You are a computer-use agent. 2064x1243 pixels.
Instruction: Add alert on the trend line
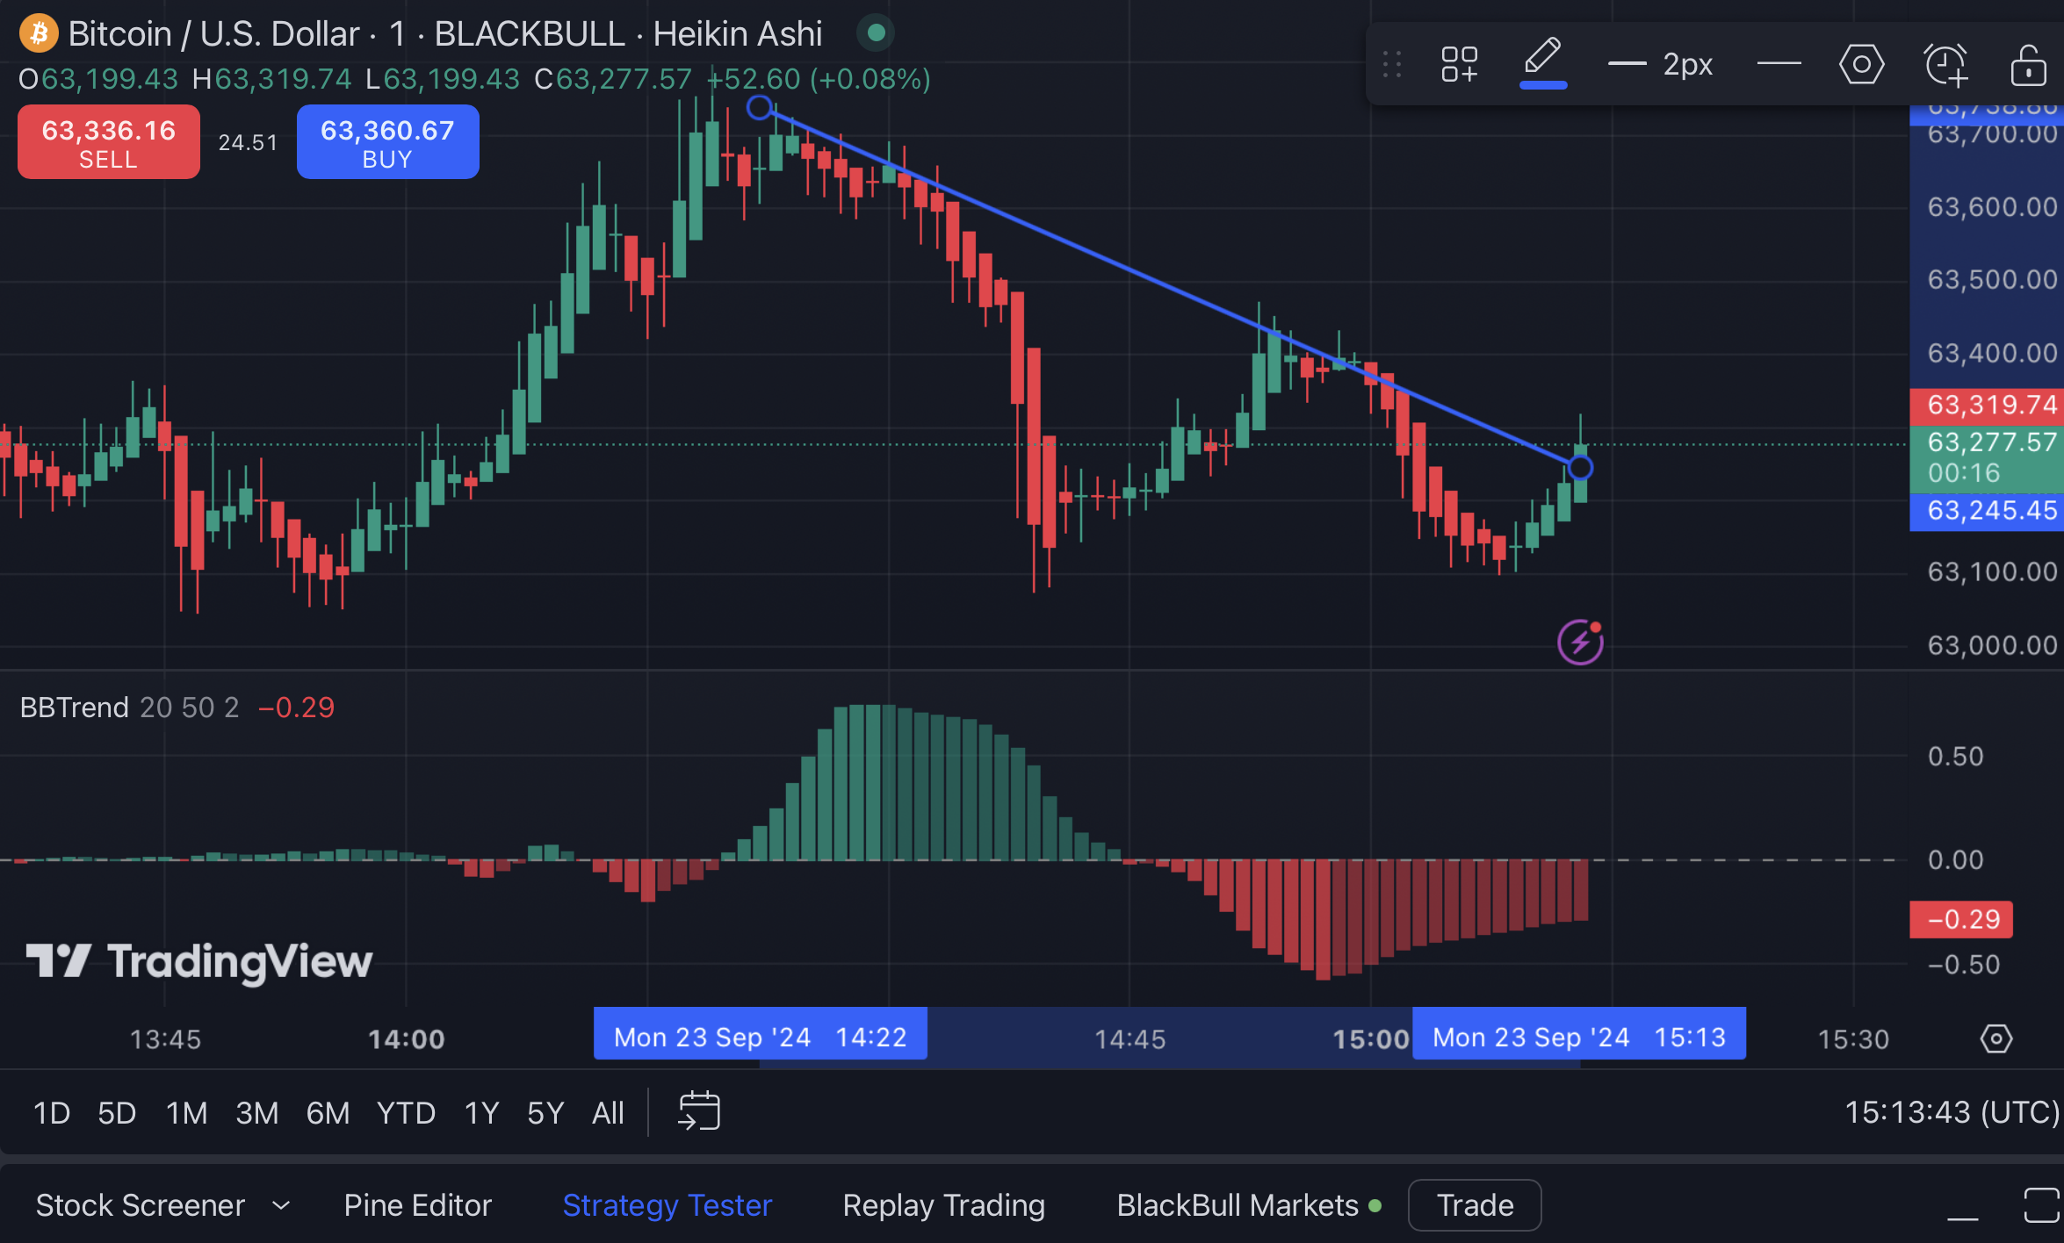point(1945,64)
